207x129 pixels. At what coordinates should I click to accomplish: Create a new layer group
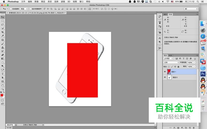coord(186,128)
